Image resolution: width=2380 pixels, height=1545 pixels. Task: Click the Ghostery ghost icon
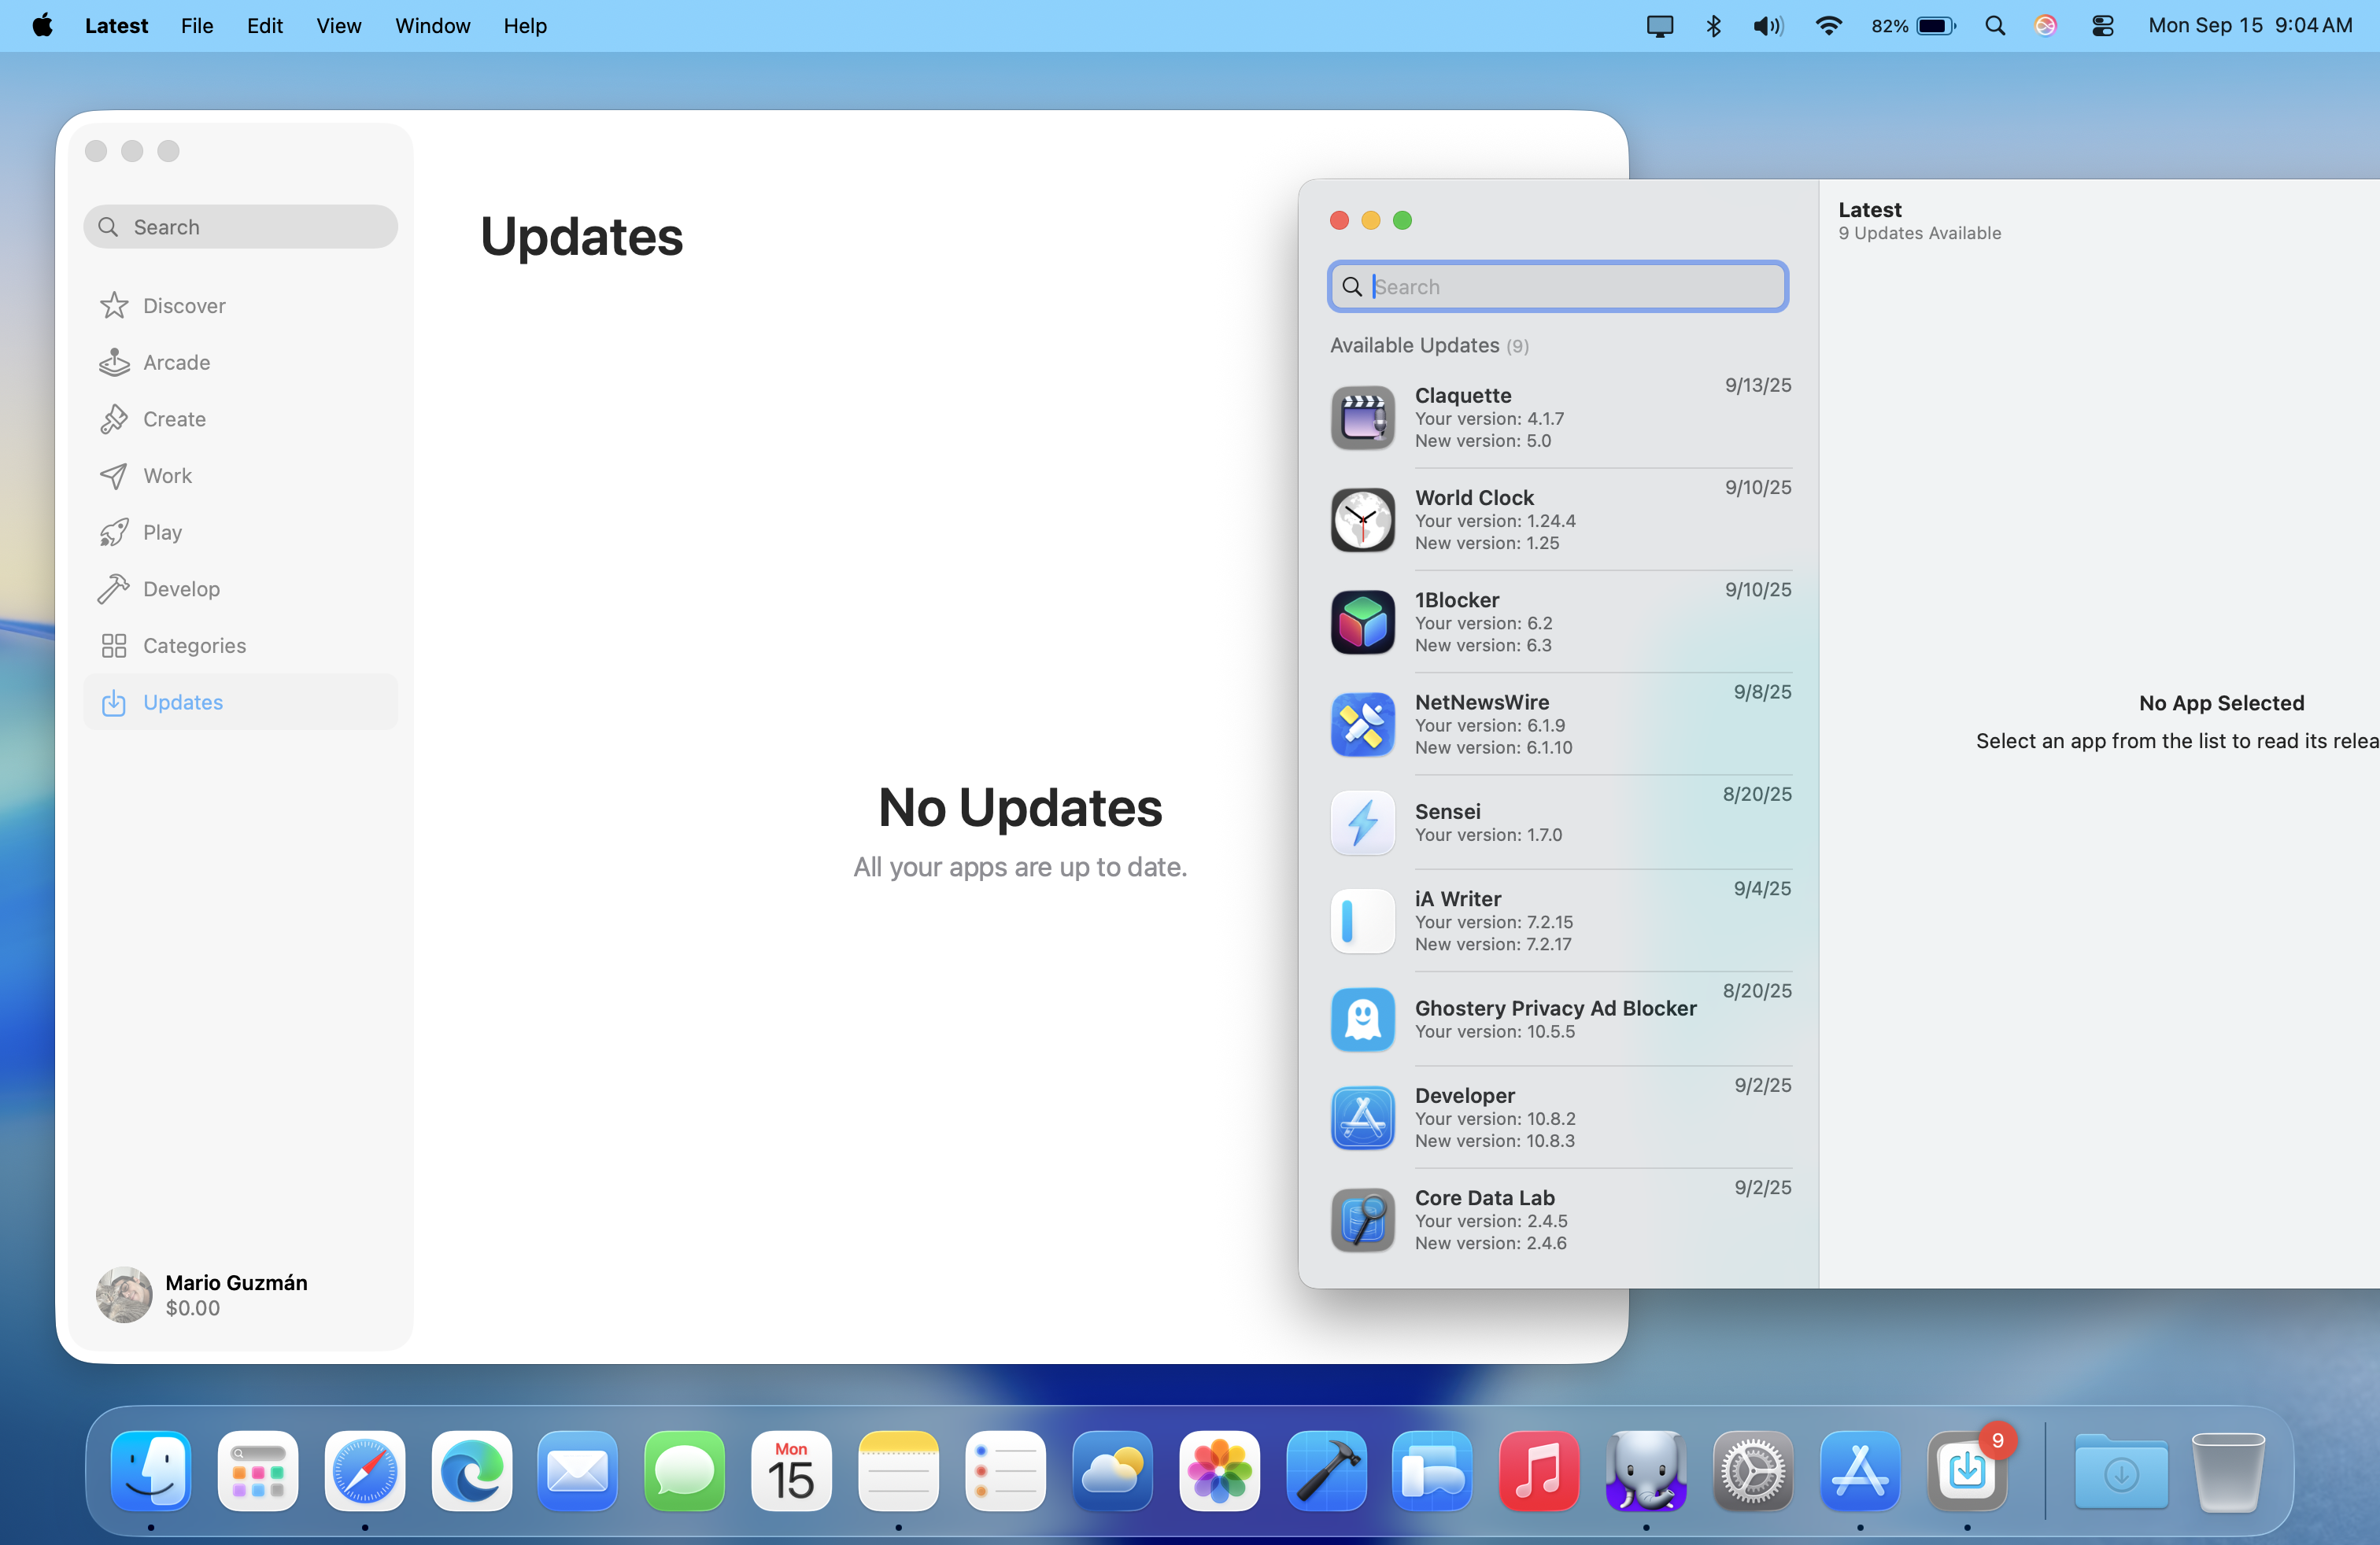click(1362, 1020)
